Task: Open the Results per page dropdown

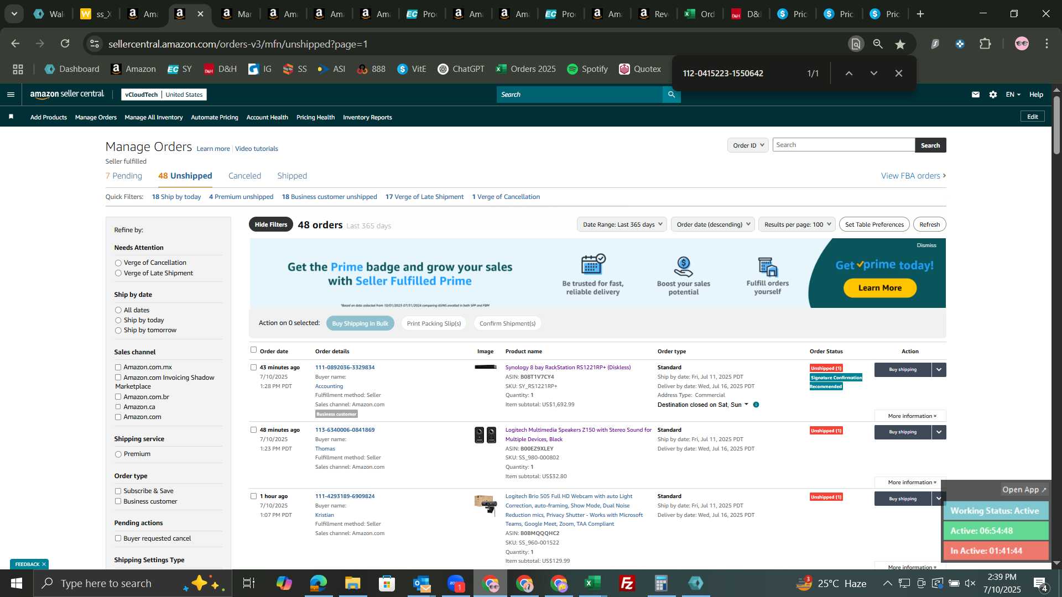Action: pyautogui.click(x=797, y=224)
